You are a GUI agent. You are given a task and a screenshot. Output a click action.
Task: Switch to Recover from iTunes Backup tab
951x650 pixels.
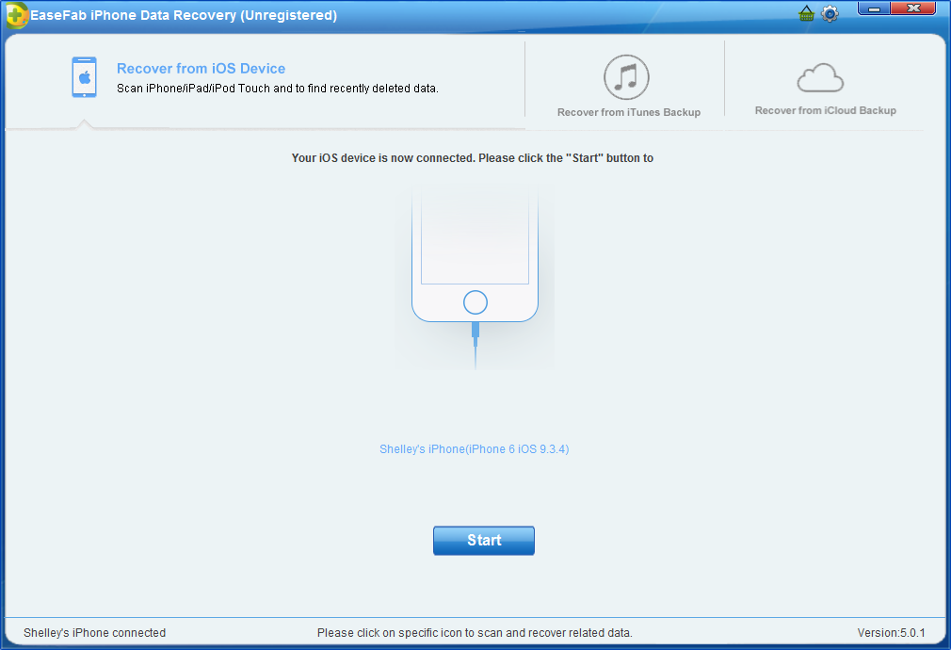click(x=628, y=112)
